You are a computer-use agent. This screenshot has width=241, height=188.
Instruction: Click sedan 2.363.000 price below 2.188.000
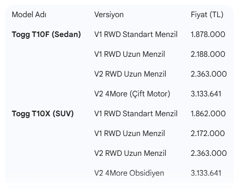[x=209, y=74]
